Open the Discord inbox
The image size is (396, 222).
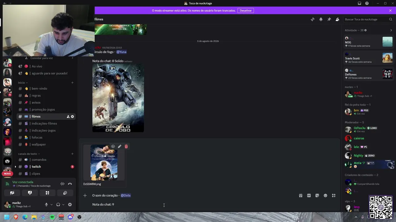(359, 3)
